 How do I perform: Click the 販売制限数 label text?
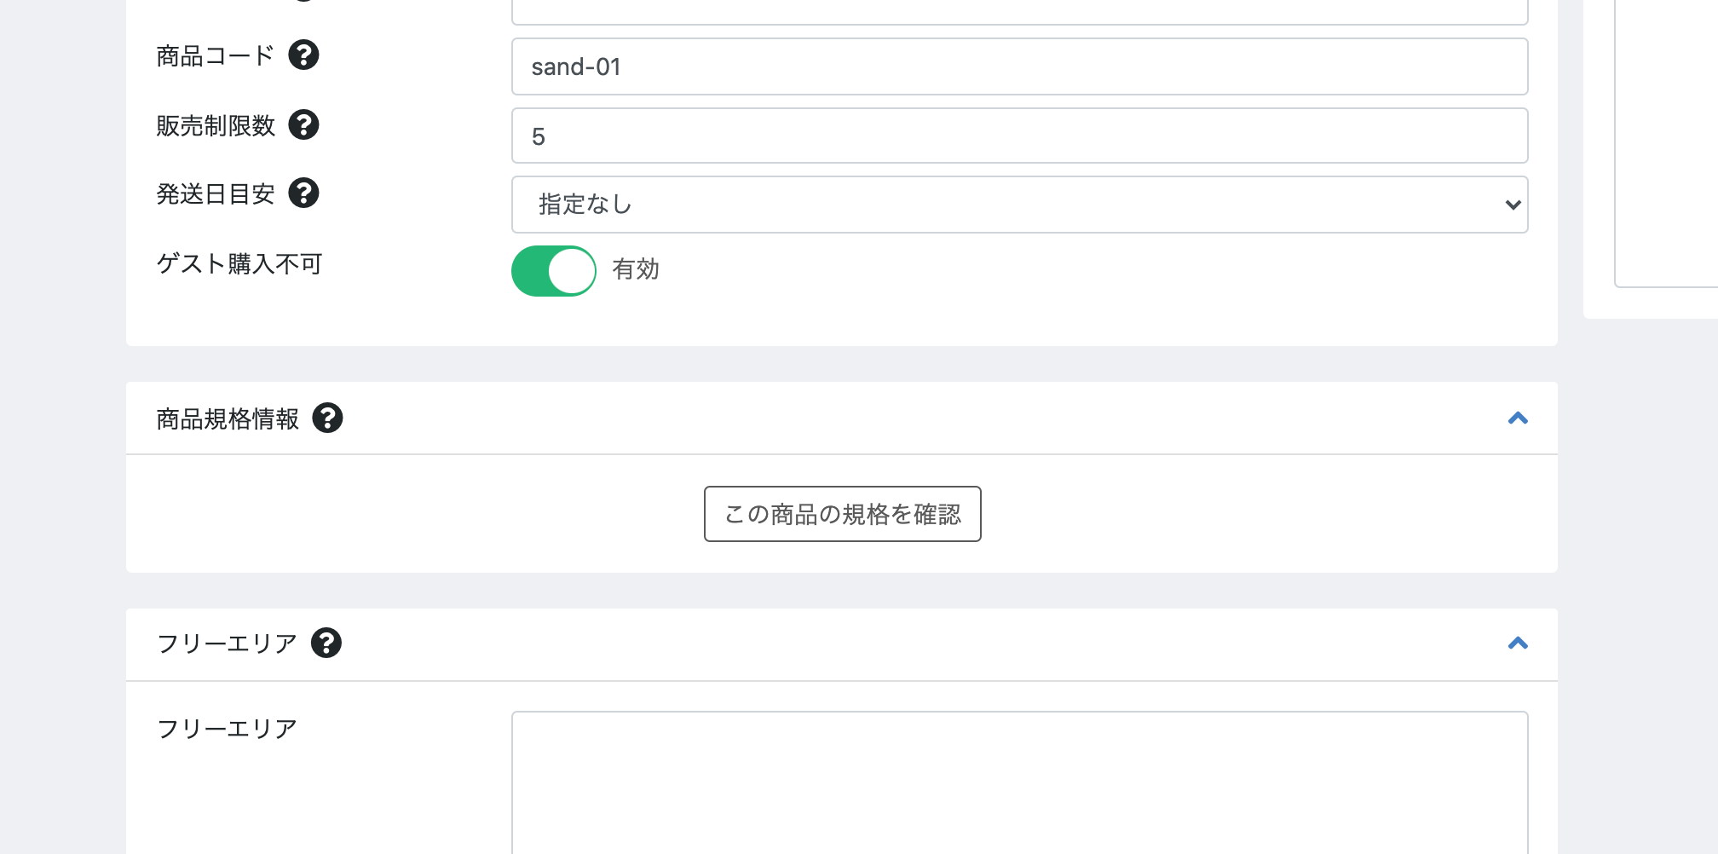[216, 126]
